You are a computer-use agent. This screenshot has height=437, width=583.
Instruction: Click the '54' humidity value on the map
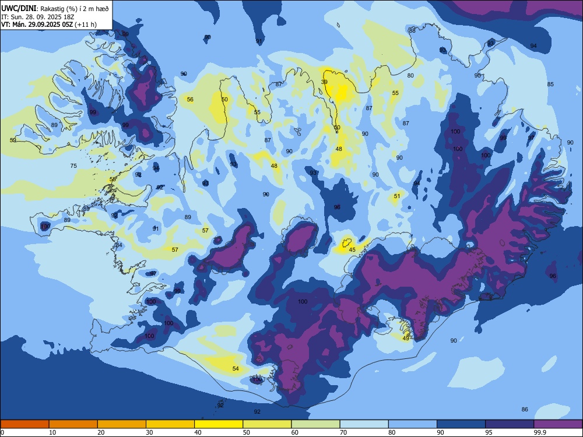click(236, 369)
